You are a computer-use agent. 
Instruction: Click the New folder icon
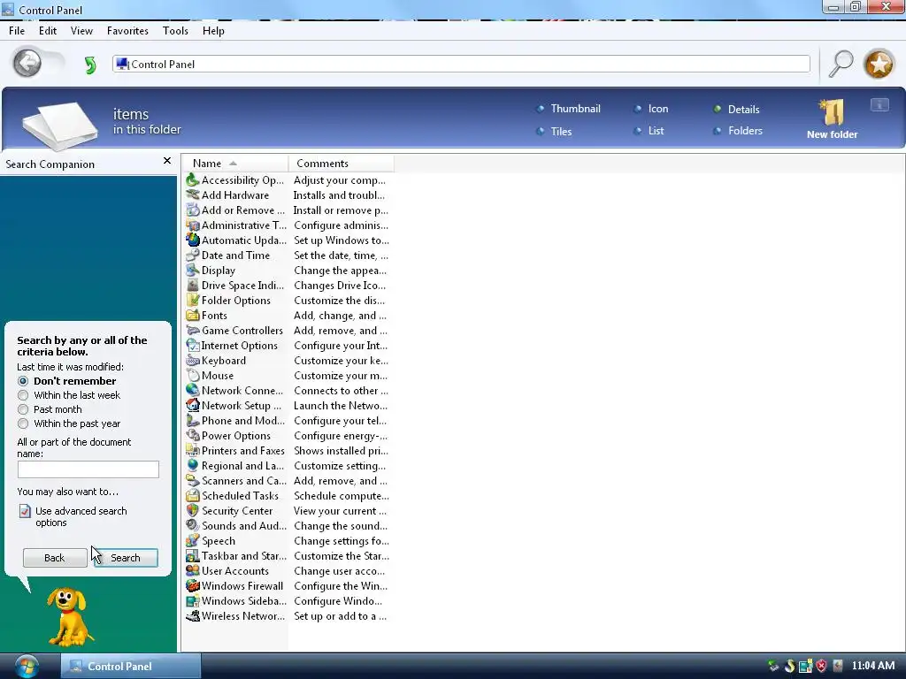pos(832,112)
